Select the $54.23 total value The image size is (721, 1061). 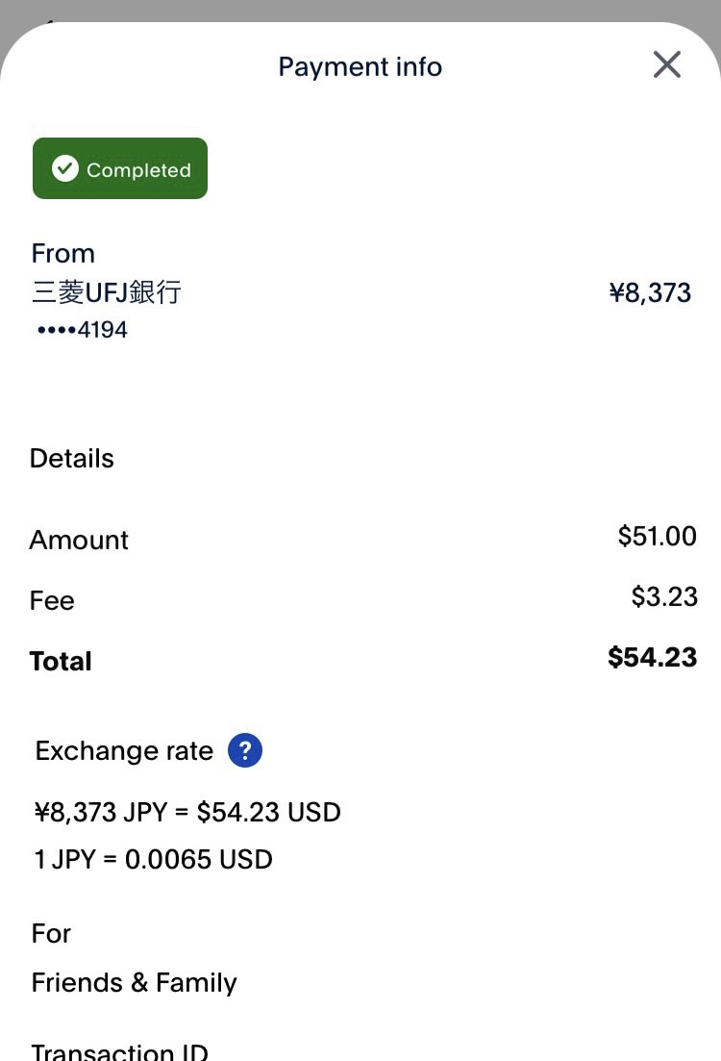[652, 657]
